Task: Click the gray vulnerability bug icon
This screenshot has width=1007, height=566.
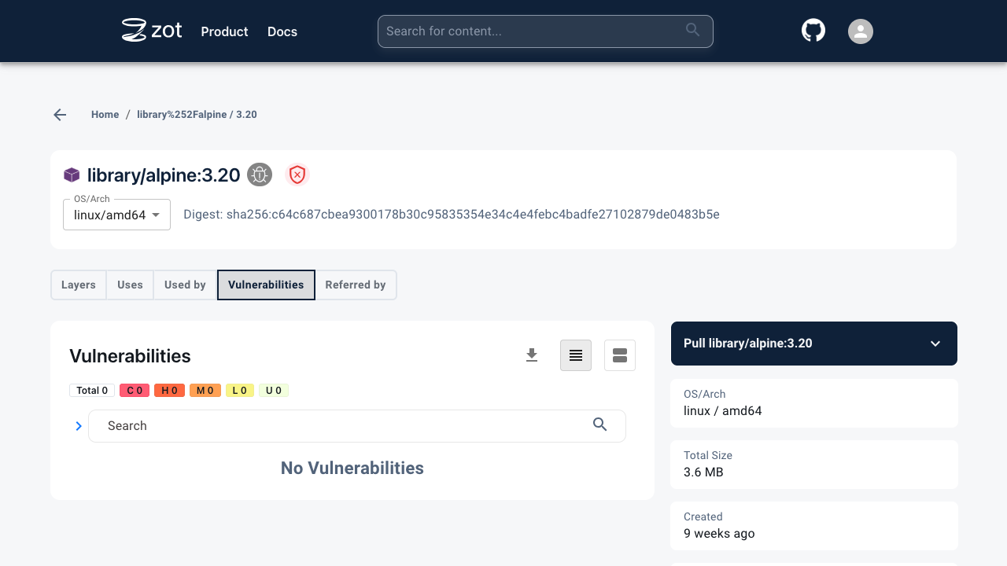Action: pyautogui.click(x=260, y=175)
